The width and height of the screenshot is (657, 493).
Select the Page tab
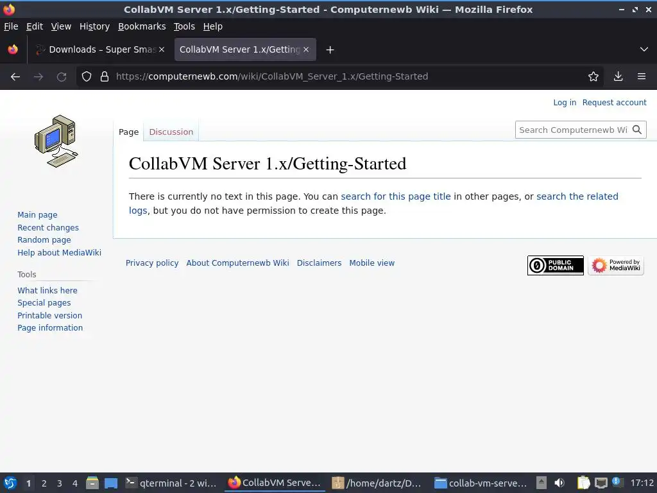point(128,132)
